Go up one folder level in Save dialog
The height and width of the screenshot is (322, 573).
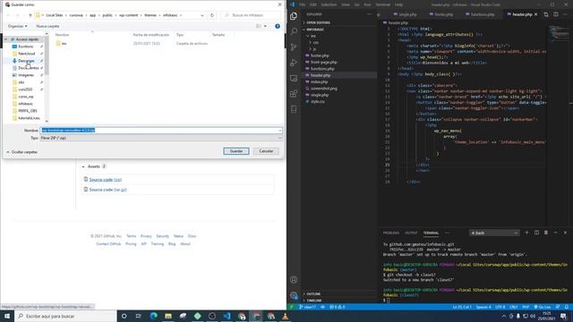tap(30, 15)
